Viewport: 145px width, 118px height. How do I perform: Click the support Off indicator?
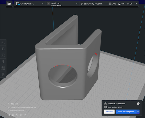121,4
